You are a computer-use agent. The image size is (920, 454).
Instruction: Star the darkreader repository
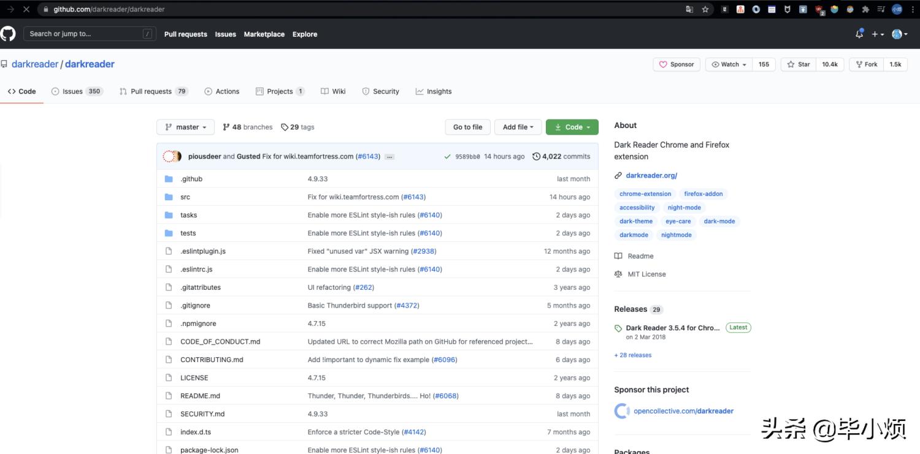point(798,64)
